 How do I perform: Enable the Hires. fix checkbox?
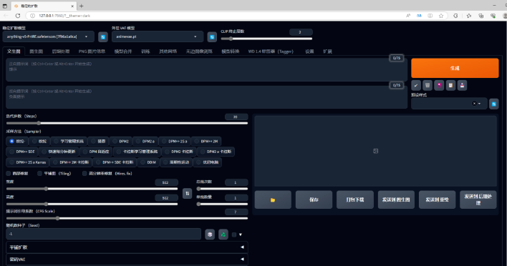pyautogui.click(x=84, y=173)
